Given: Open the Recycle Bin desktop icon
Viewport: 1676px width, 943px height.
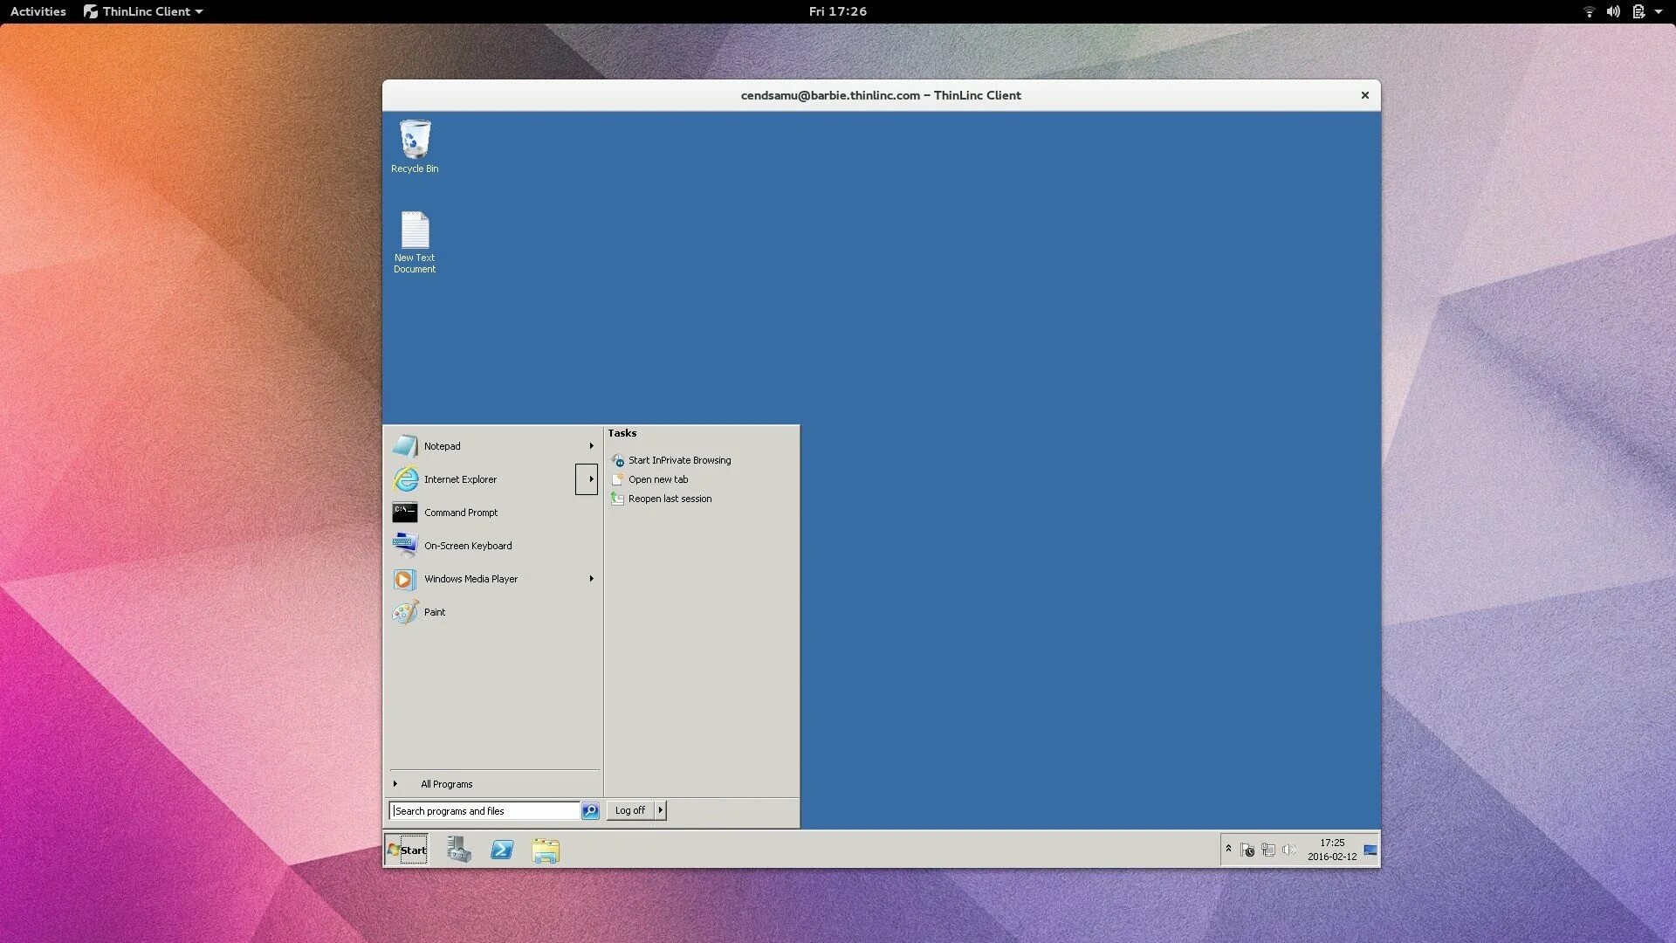Looking at the screenshot, I should click(x=415, y=141).
